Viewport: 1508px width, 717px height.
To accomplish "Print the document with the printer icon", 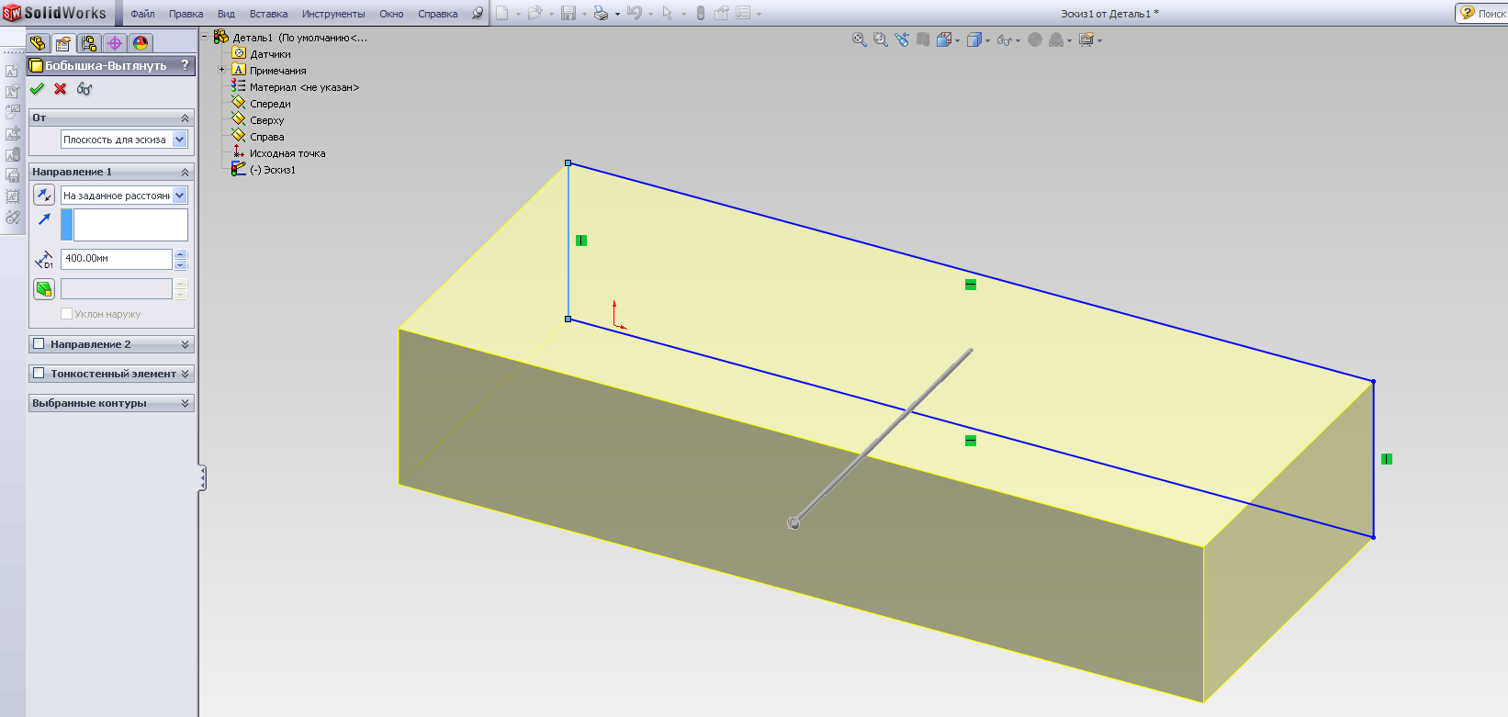I will tap(601, 13).
